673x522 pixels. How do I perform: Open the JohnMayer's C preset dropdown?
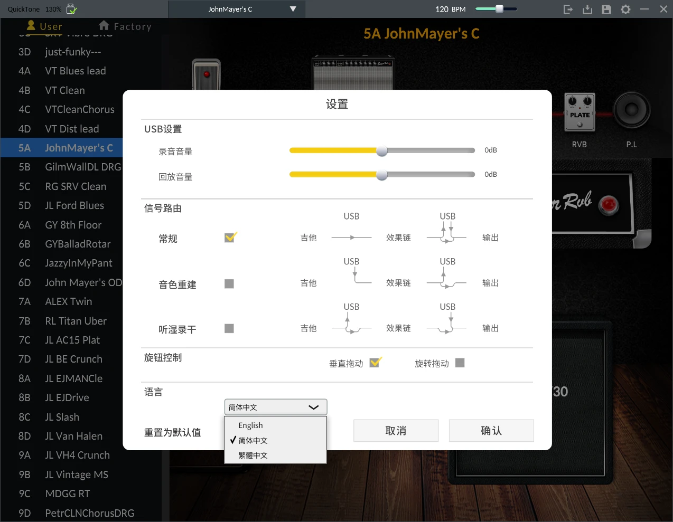tap(237, 9)
